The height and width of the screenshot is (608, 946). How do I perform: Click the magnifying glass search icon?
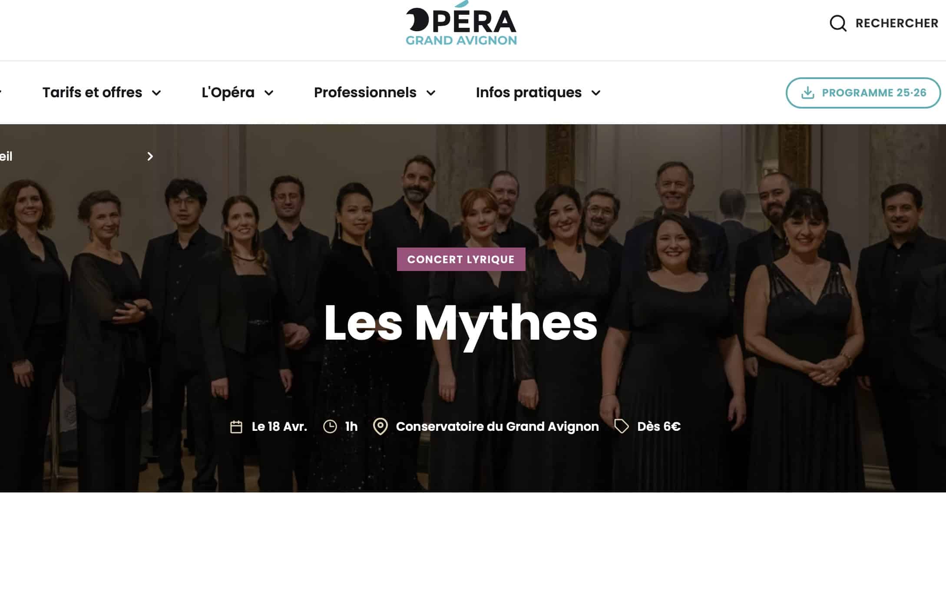[x=838, y=23]
